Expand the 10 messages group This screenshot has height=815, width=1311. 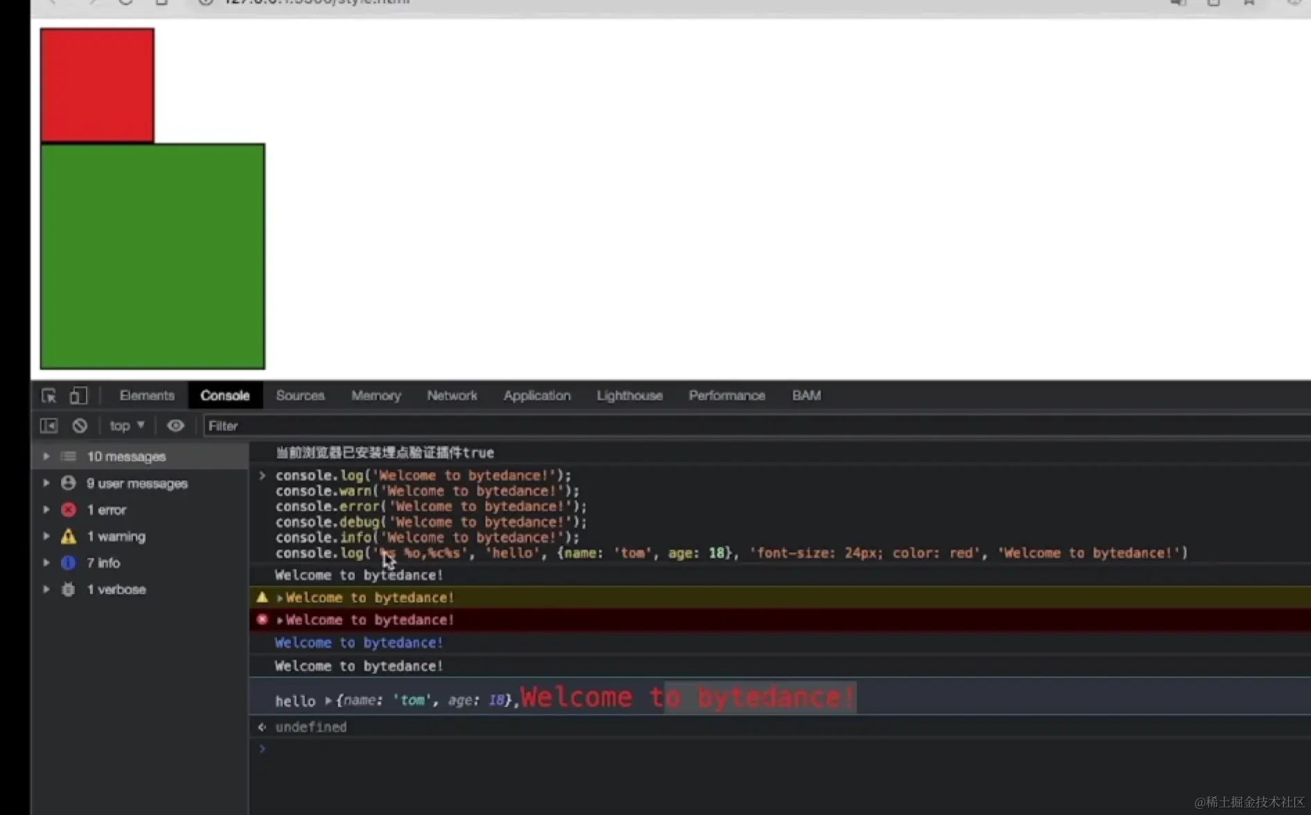(x=46, y=456)
